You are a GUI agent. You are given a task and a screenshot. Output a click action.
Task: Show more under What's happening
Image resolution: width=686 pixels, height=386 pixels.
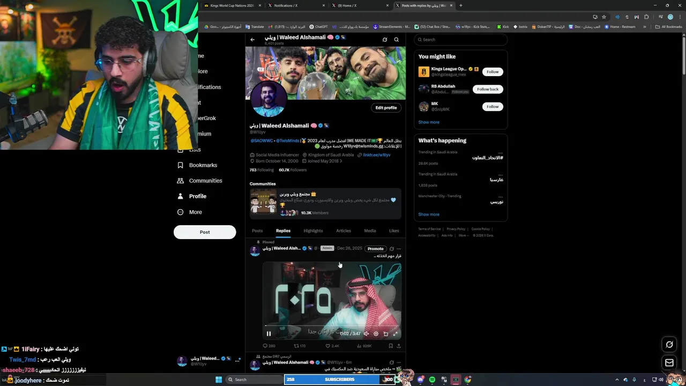(429, 214)
